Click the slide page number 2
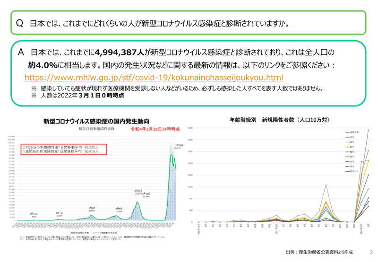 point(371,253)
